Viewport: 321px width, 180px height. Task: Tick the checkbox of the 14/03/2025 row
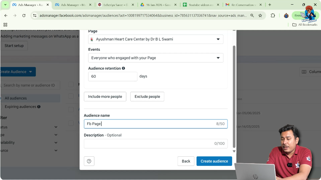tap(71, 123)
